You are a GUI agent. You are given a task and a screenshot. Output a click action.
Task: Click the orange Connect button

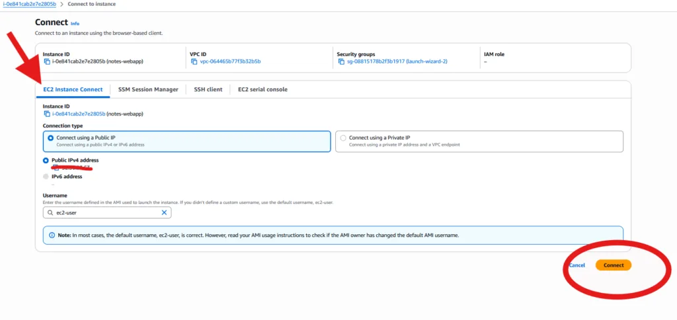tap(613, 265)
